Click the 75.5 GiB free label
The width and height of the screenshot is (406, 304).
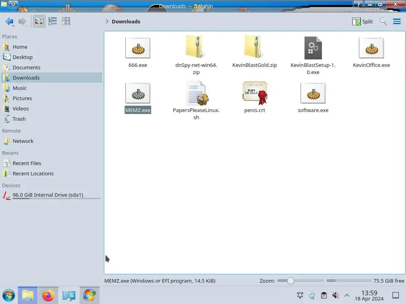tap(389, 281)
